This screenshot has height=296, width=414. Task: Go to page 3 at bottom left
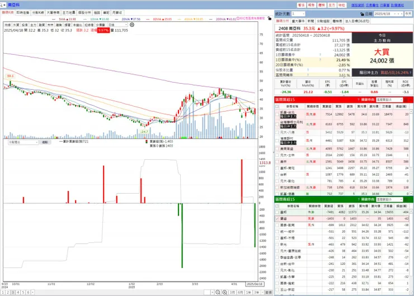coord(13,292)
